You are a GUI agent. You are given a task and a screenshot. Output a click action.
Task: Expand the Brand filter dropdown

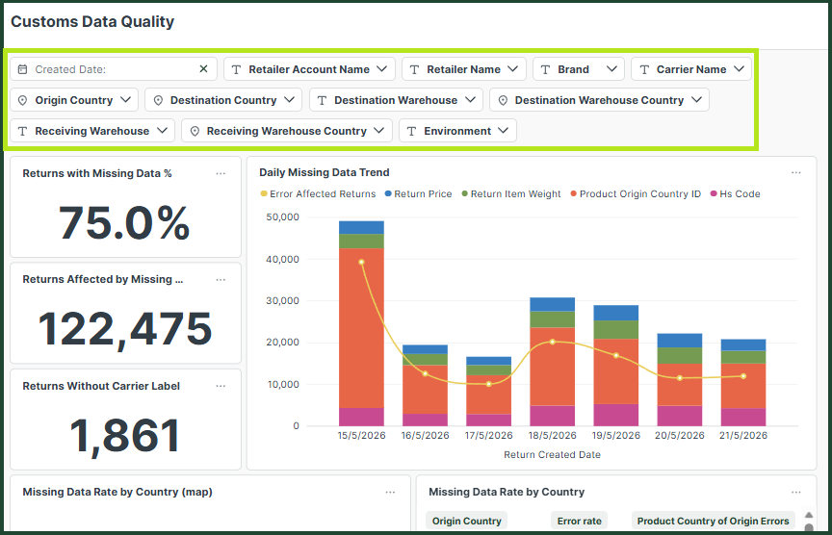pos(579,69)
